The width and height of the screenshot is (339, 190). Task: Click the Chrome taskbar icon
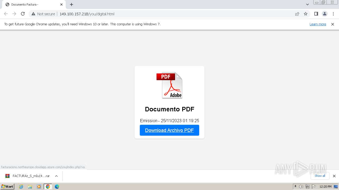coord(48,187)
